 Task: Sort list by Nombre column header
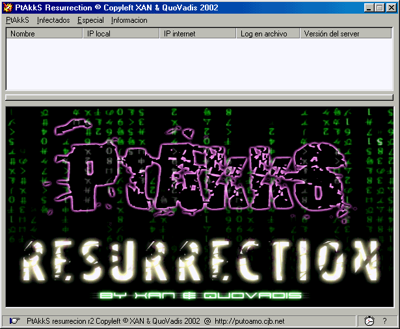pos(44,34)
